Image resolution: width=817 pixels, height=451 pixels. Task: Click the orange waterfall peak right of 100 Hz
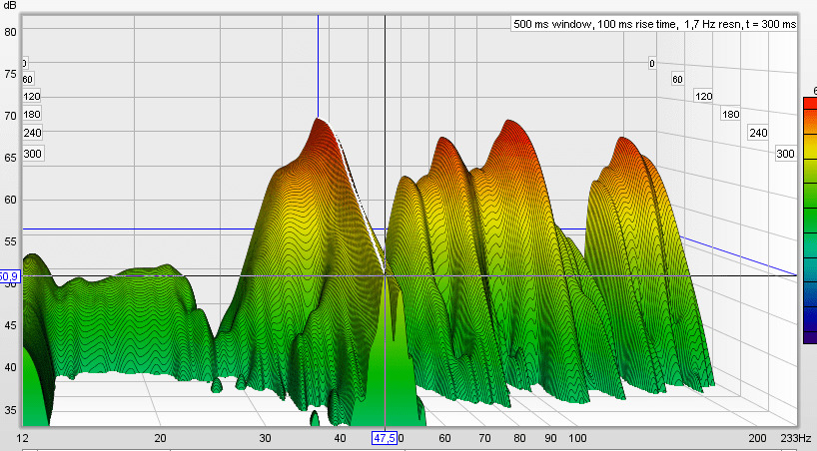(623, 142)
